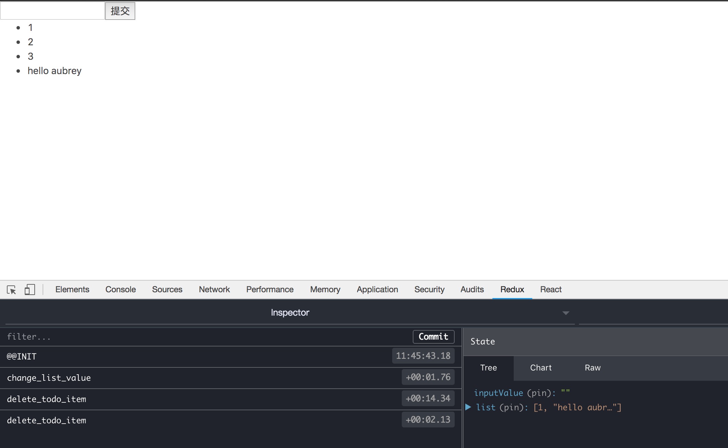Switch to the Network tab
Viewport: 728px width, 448px height.
click(214, 290)
